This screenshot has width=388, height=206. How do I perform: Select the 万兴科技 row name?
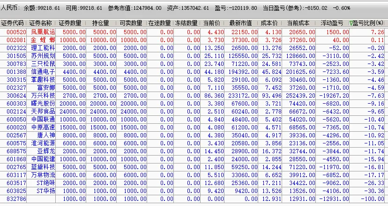(43, 95)
